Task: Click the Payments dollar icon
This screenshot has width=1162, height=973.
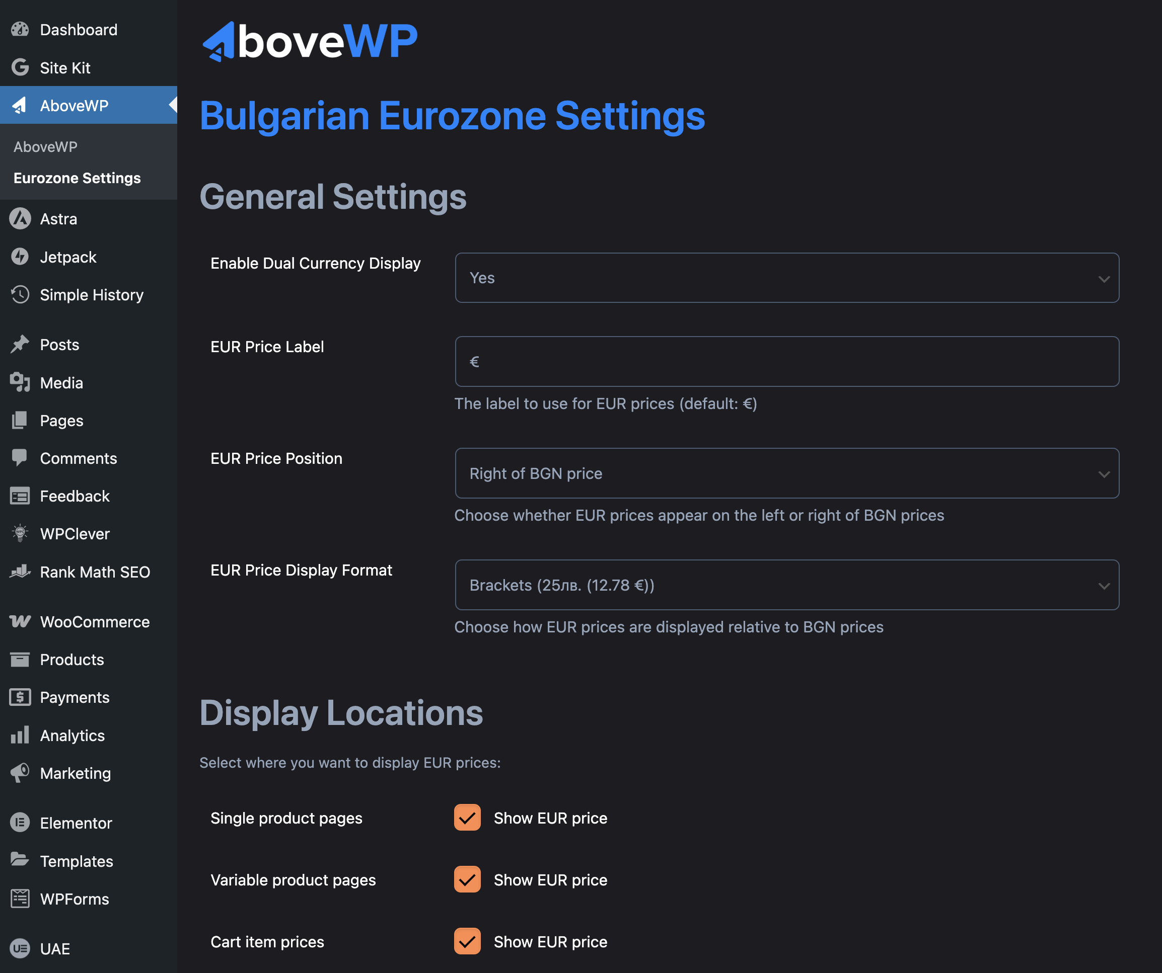Action: click(x=20, y=697)
